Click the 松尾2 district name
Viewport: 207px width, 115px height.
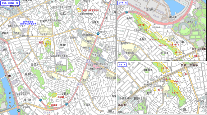click(63, 14)
